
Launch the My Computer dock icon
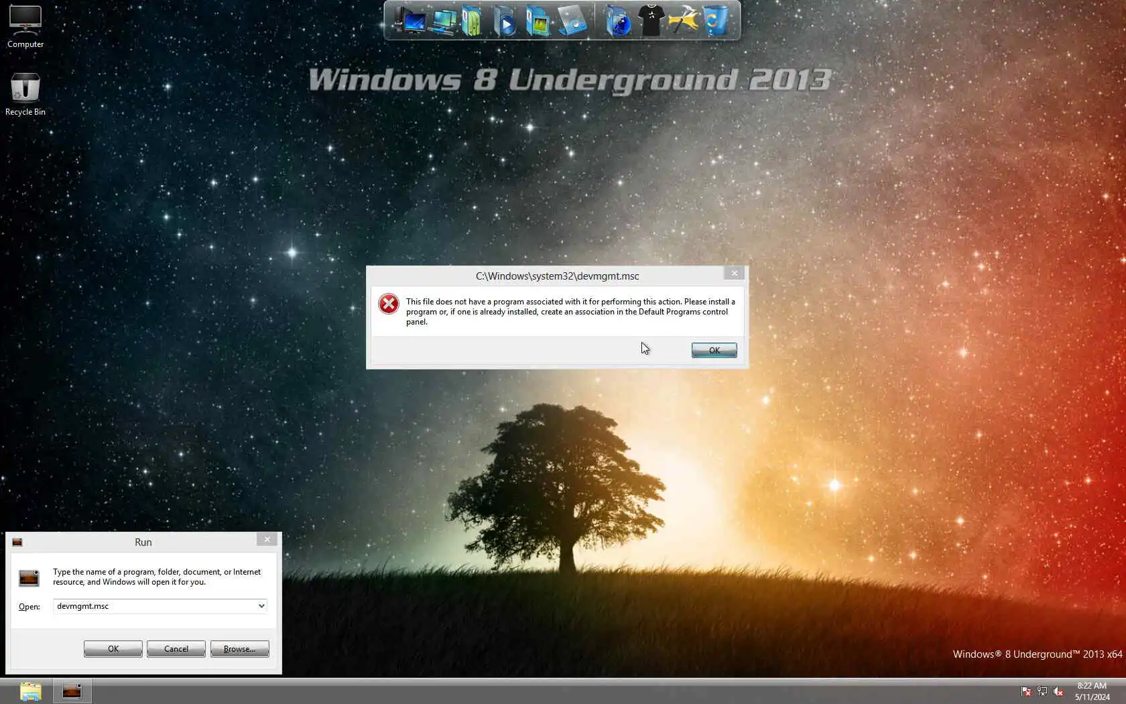point(410,20)
